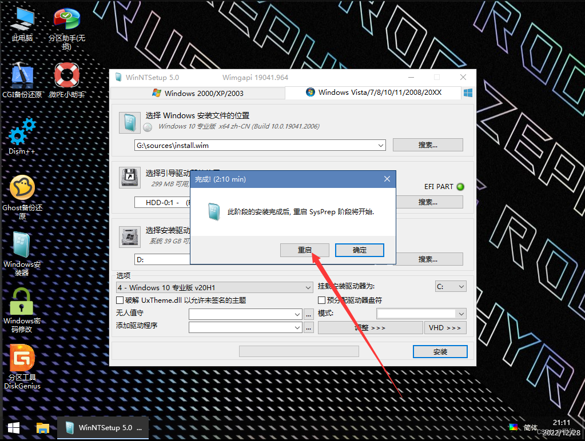Enable 破解 UxTheme.dll checkbox
Screen dimensions: 585x441
[x=120, y=300]
